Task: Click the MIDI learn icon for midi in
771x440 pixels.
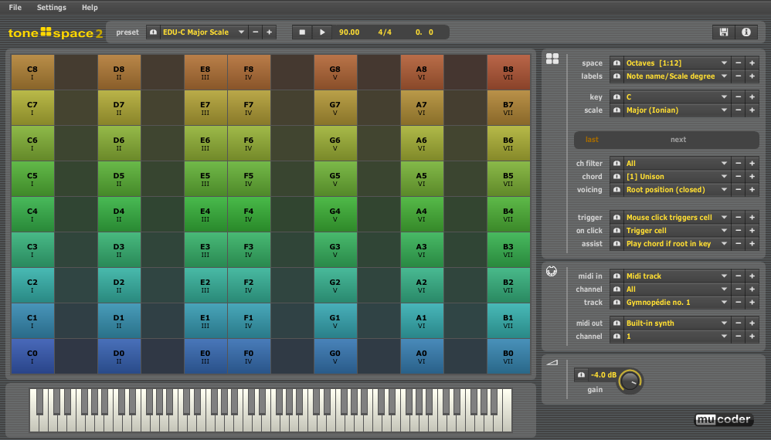Action: click(616, 276)
